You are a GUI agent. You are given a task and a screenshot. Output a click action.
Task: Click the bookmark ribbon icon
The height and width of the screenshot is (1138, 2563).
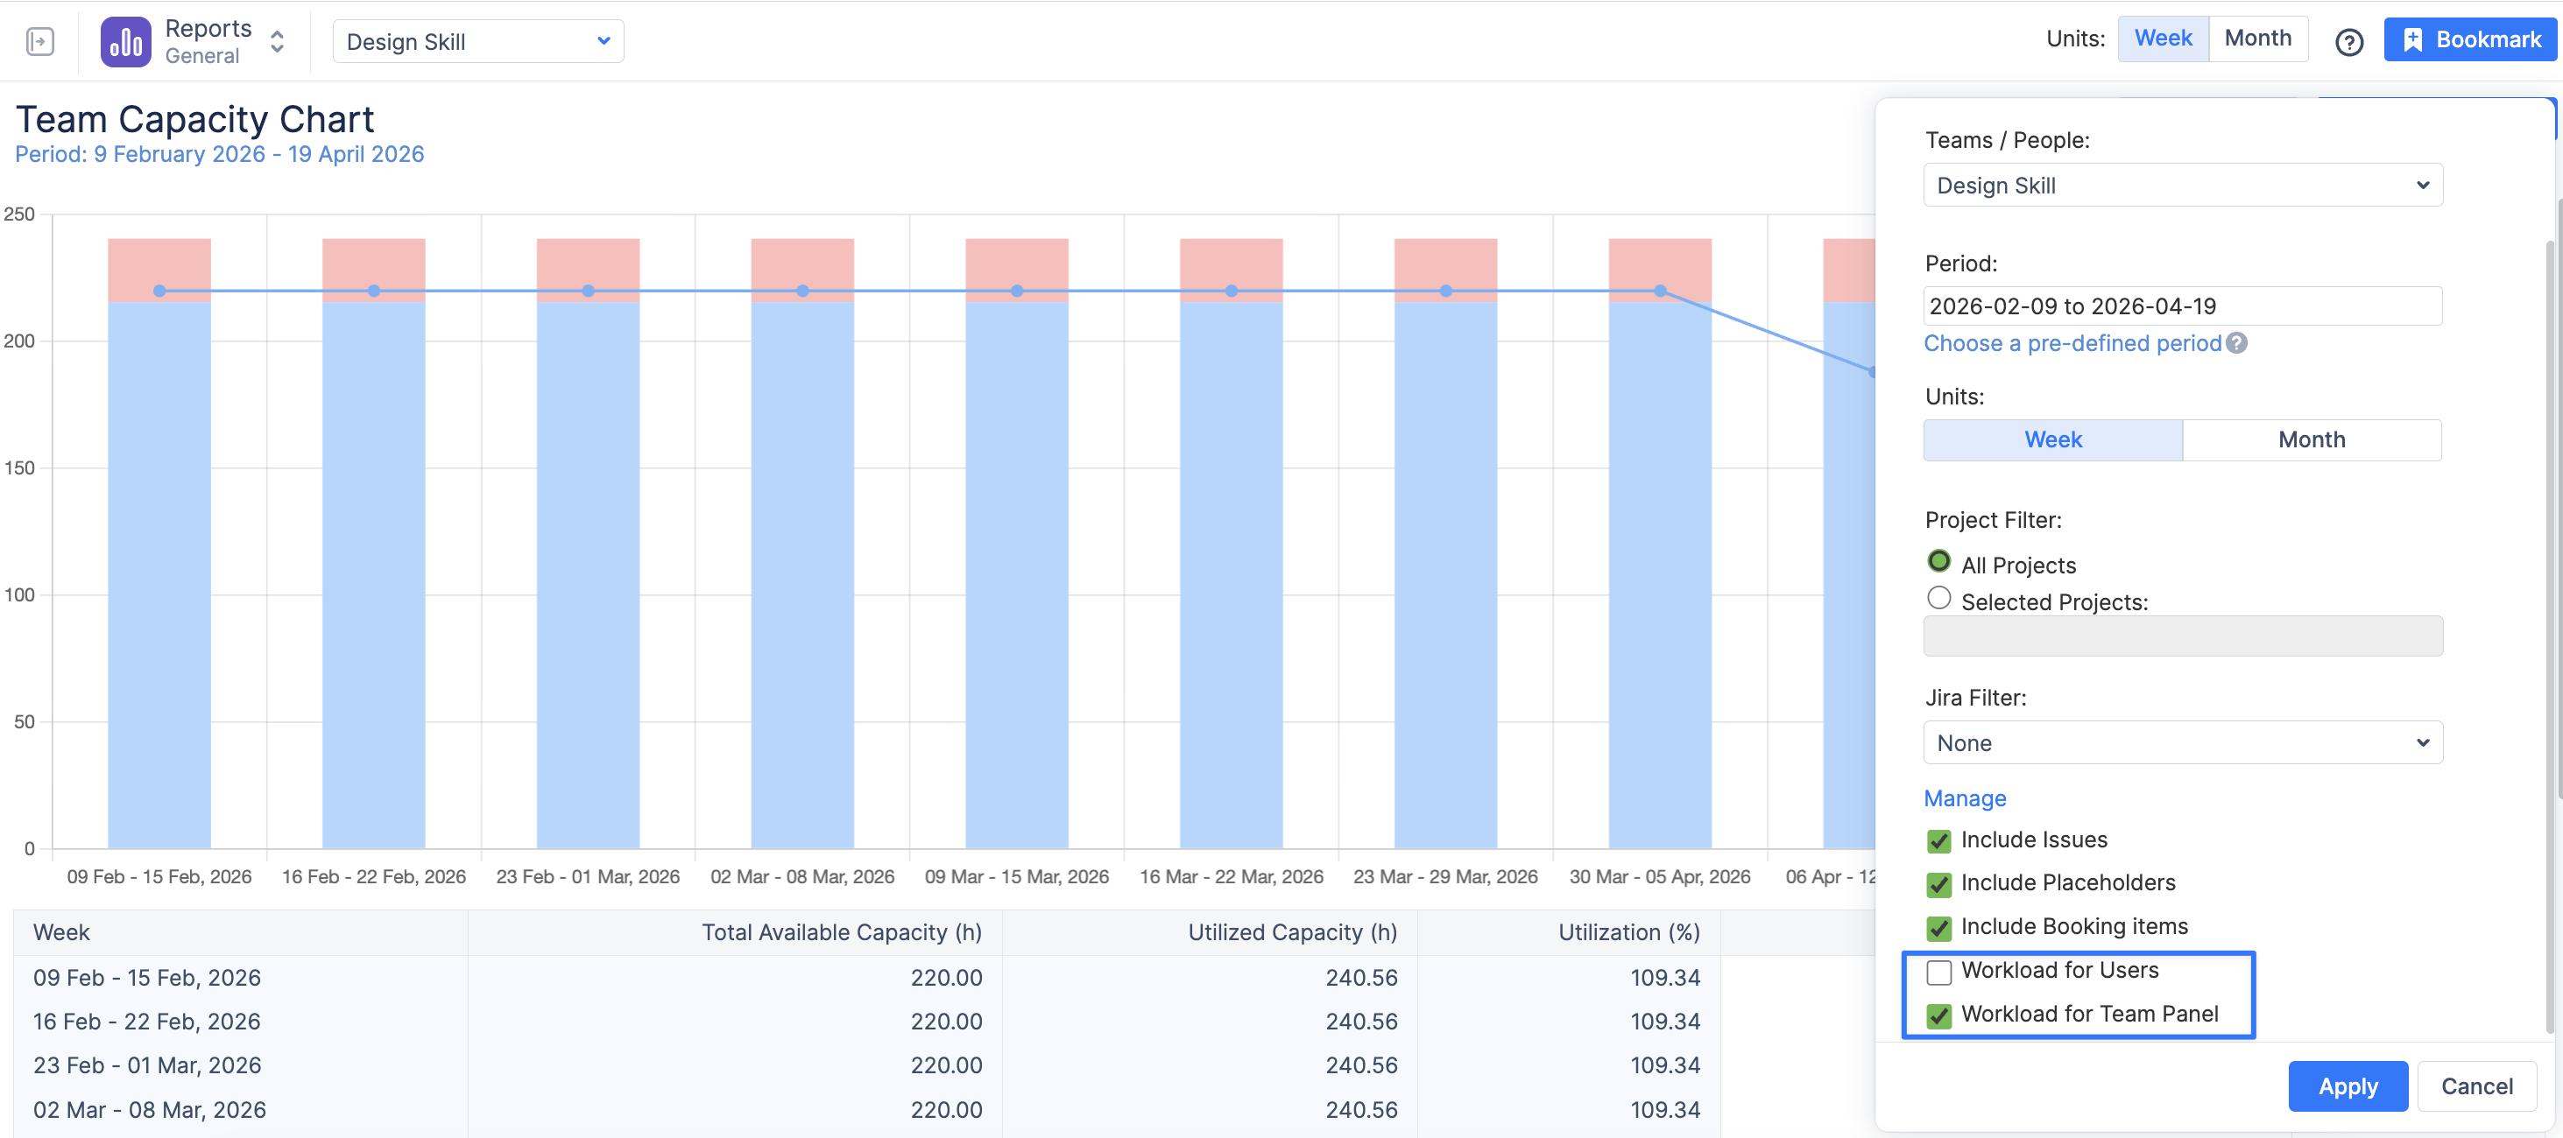point(2411,39)
